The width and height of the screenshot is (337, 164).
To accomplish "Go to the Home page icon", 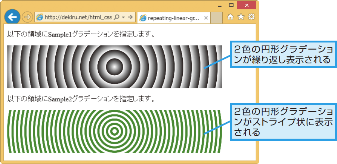I will pyautogui.click(x=231, y=17).
